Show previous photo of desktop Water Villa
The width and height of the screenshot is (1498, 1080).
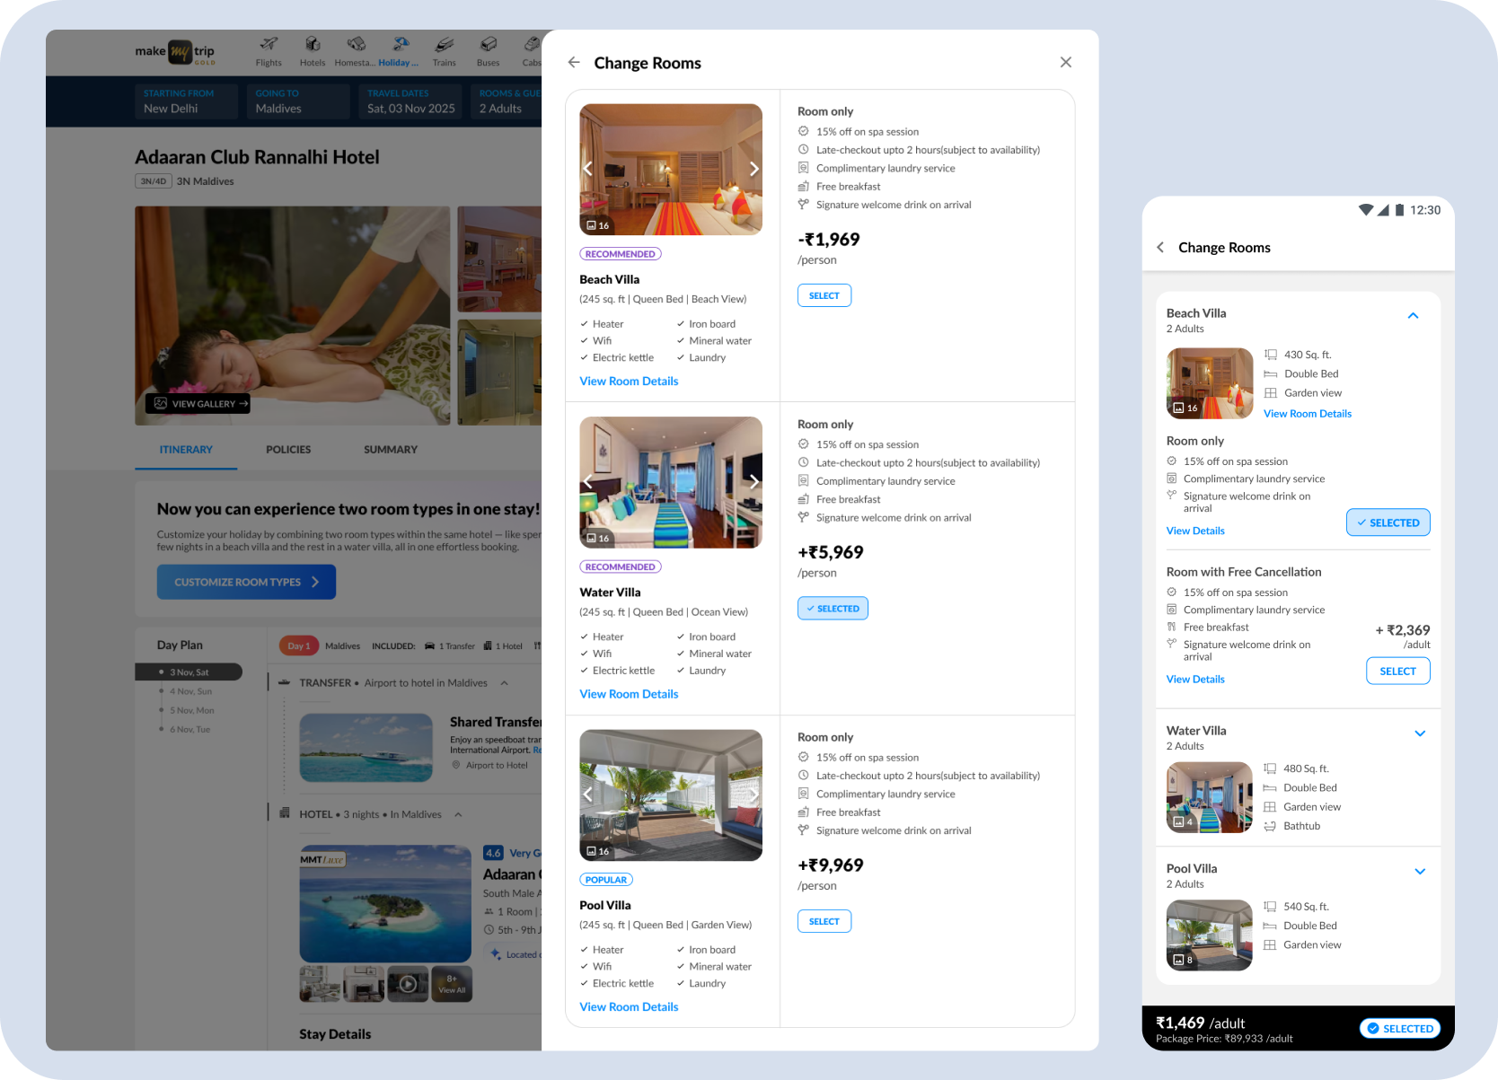(588, 482)
